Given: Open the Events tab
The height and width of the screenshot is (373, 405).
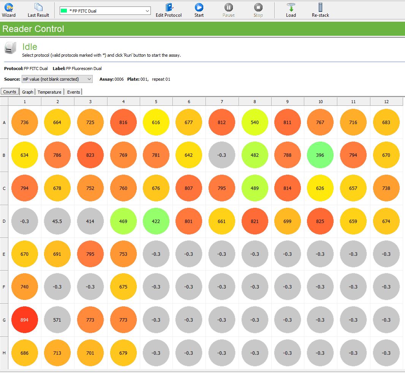Looking at the screenshot, I should [74, 92].
